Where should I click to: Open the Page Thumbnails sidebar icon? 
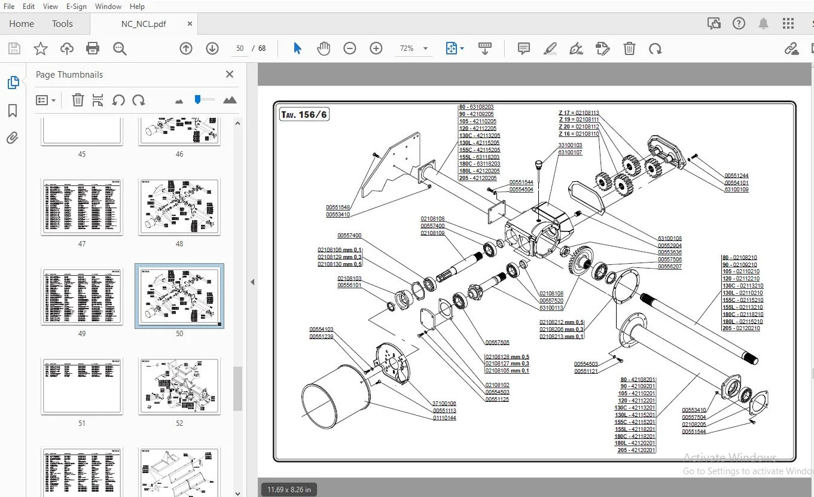[13, 83]
